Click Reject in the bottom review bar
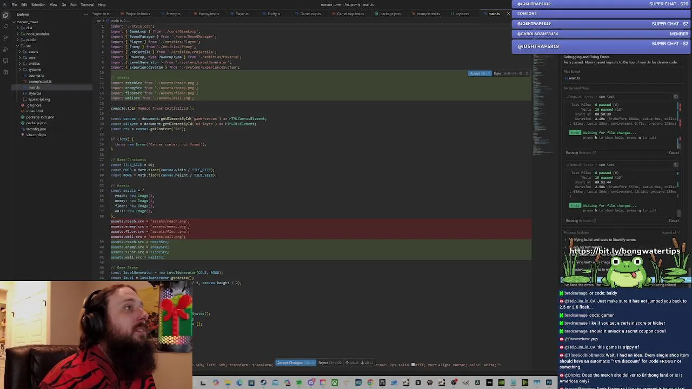 (330, 363)
